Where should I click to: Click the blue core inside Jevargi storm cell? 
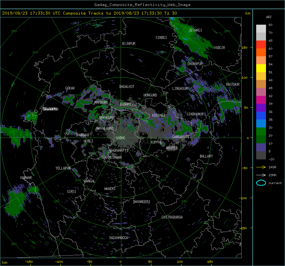click(x=185, y=39)
